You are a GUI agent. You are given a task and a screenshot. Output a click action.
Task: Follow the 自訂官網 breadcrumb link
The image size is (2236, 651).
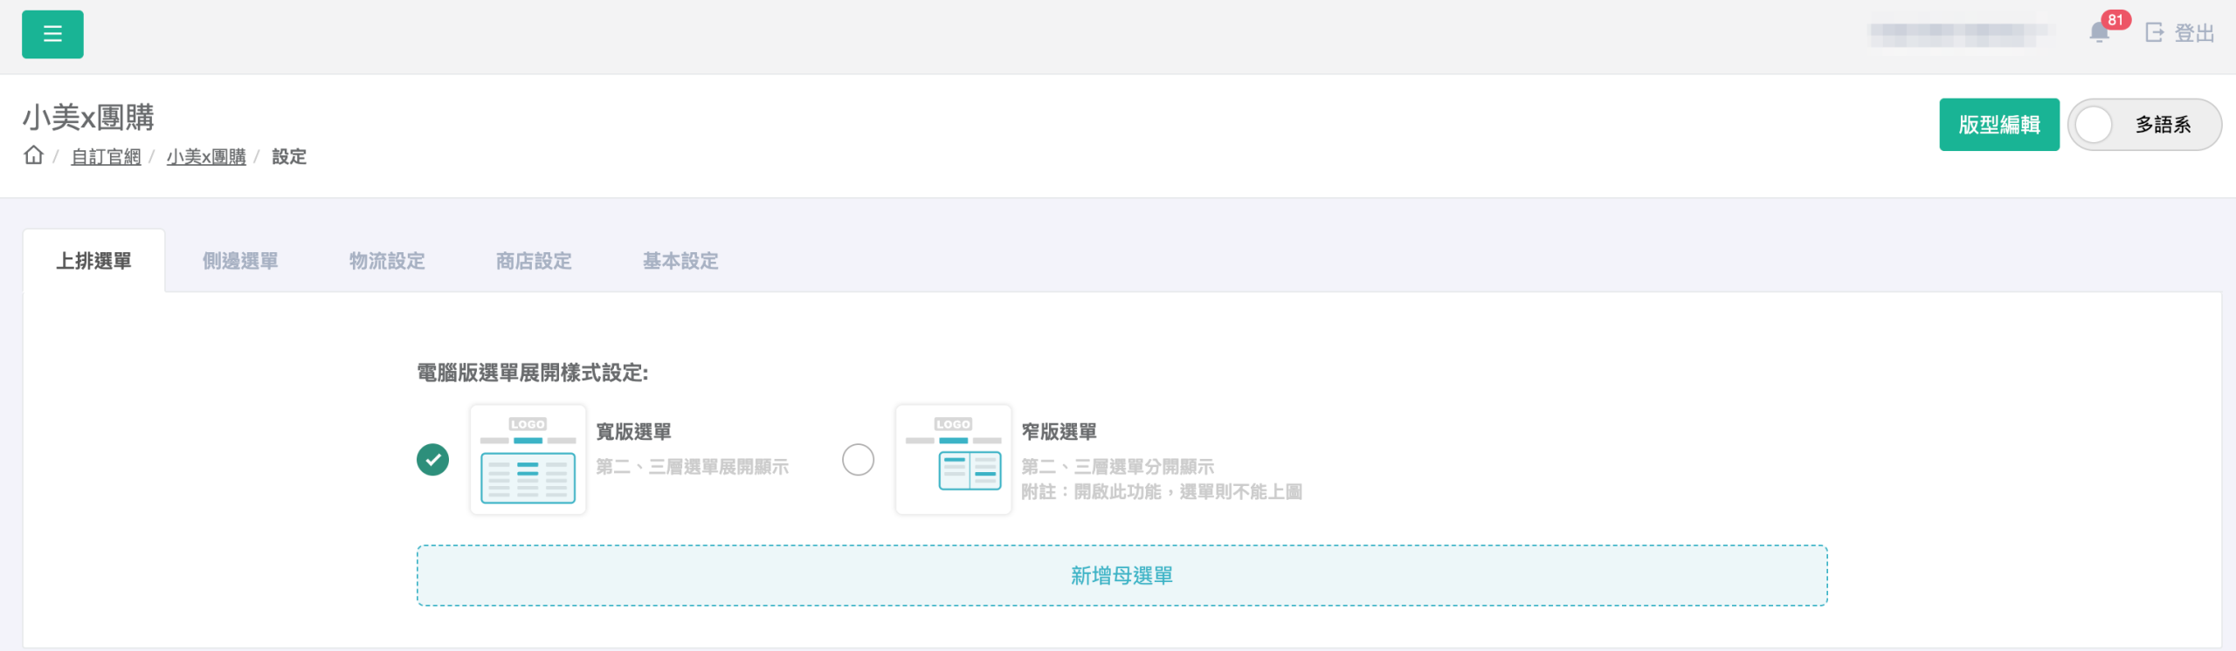[x=106, y=157]
